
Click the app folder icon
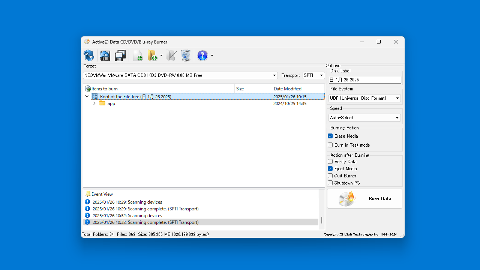pyautogui.click(x=102, y=103)
